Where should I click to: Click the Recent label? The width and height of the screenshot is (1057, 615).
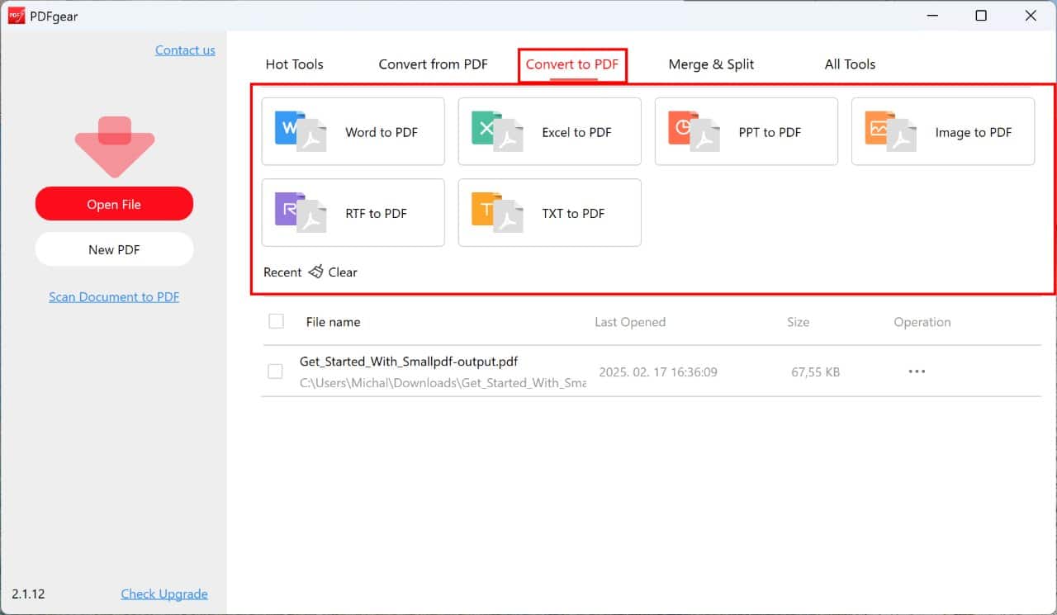pos(282,272)
